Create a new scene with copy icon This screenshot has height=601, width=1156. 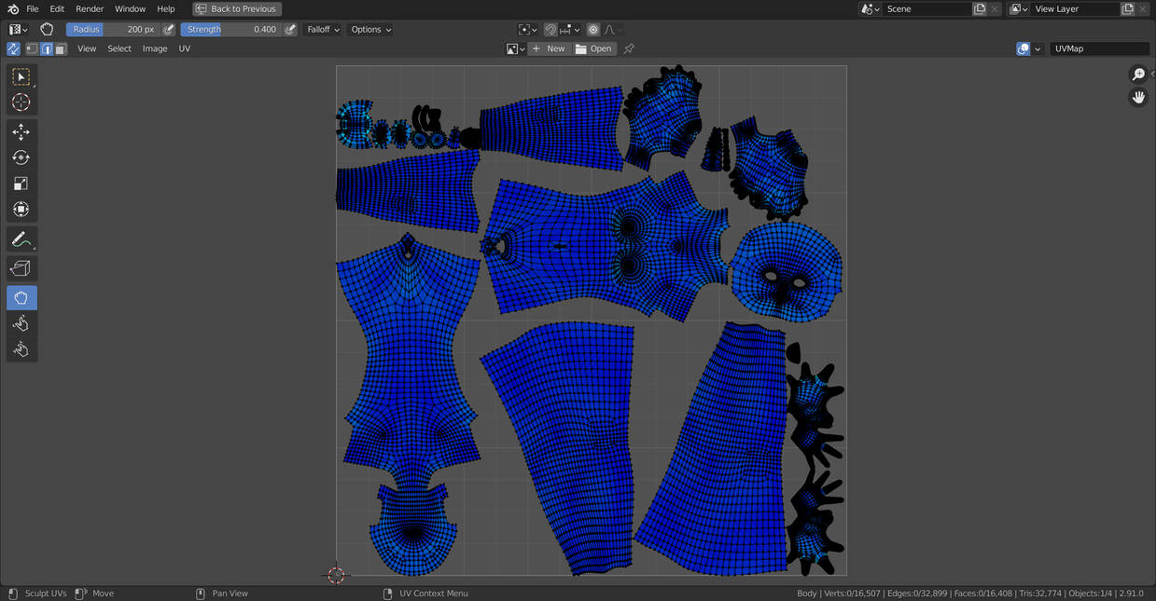[x=980, y=9]
